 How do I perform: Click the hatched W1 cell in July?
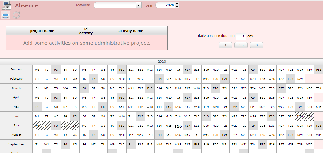(x=37, y=126)
